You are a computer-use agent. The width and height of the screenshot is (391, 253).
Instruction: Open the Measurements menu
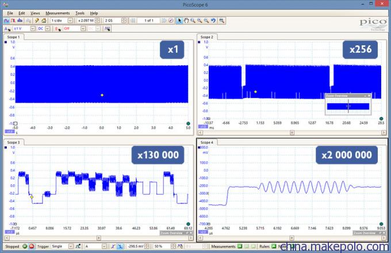tap(57, 13)
